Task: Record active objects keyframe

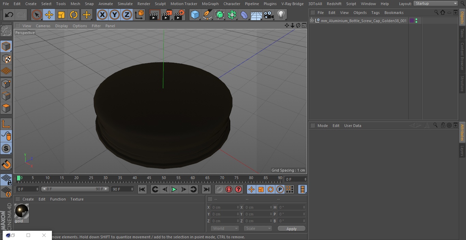Action: (x=219, y=189)
